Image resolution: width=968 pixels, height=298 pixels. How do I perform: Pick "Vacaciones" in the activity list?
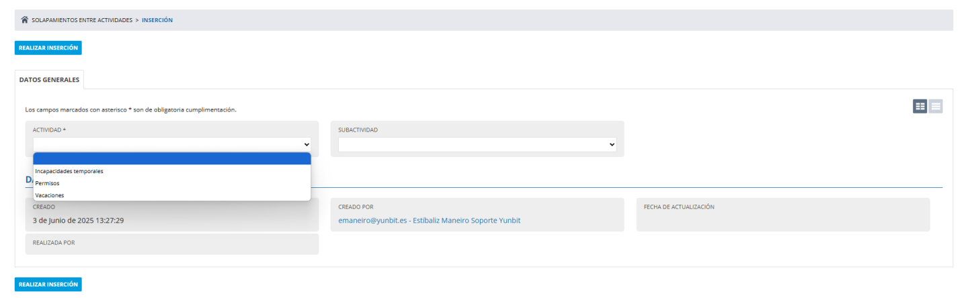click(x=50, y=195)
